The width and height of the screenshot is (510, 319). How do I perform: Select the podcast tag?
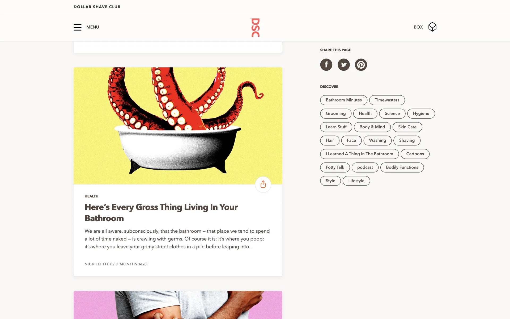point(365,167)
